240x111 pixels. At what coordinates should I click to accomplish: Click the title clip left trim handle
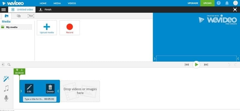(21, 91)
